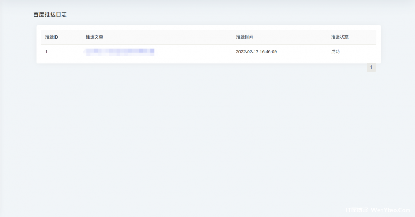Click the 百度推送日志 page title

click(x=50, y=14)
